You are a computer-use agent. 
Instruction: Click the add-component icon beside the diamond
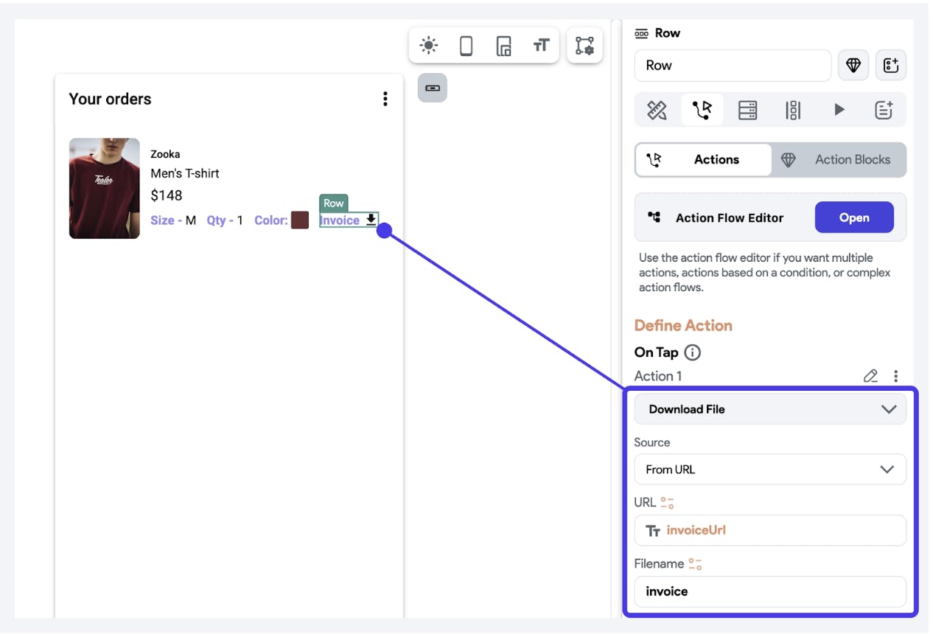tap(891, 66)
